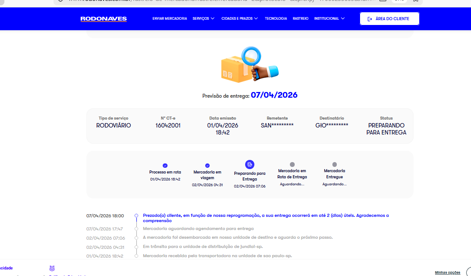Click 'Mercadoria aguardando agendamento para entrega'
Image resolution: width=471 pixels, height=276 pixels.
coord(198,229)
